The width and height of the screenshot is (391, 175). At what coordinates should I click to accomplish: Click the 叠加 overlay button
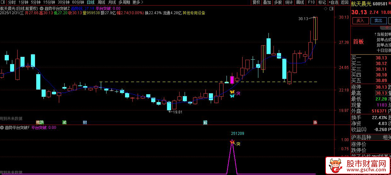[x=267, y=2]
